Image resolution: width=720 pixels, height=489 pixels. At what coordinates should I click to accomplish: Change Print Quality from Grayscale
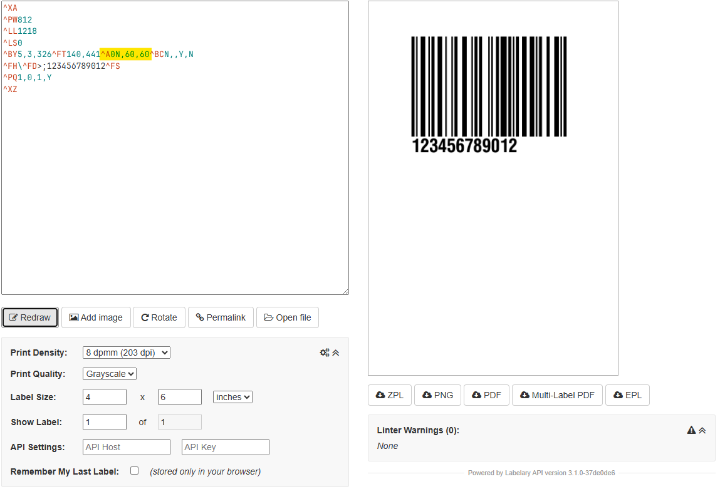click(x=109, y=374)
